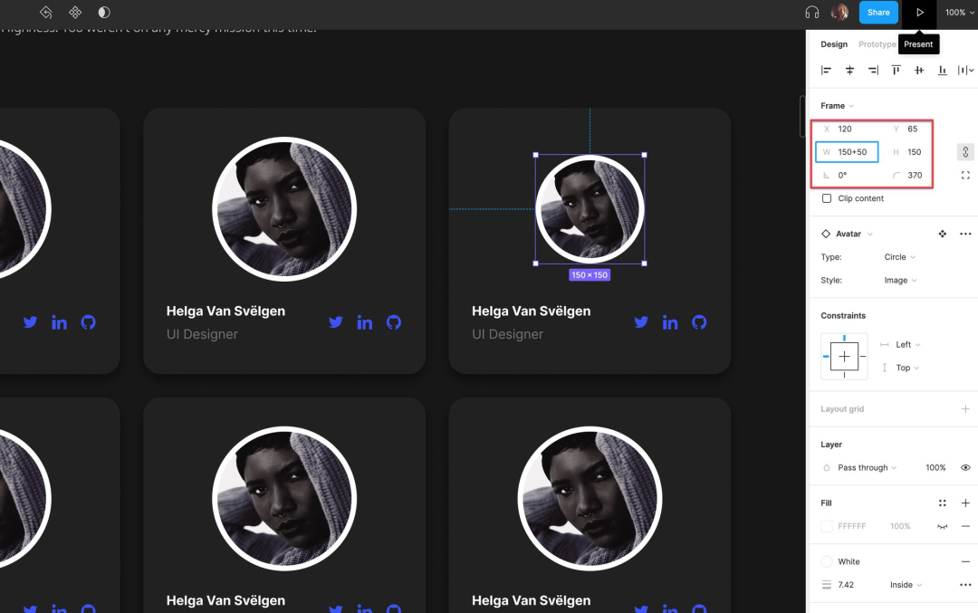Screen dimensions: 978x613
Task: Show the hidden FFFFFF fill via eye icon
Action: [942, 526]
